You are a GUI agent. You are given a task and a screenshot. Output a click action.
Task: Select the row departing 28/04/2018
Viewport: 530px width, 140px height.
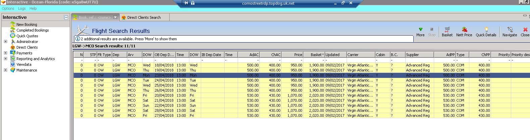click(302, 110)
